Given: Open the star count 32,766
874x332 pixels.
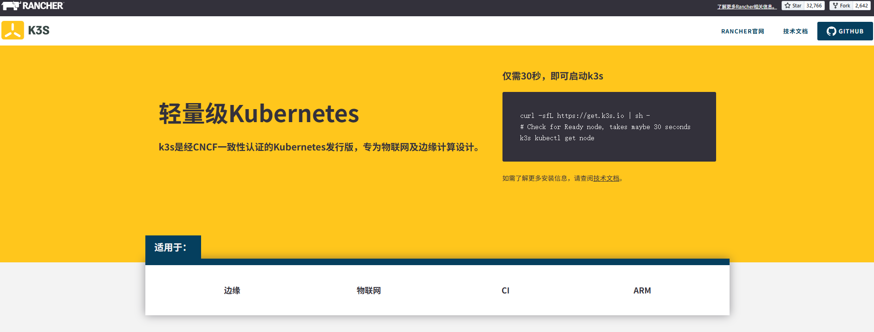Looking at the screenshot, I should pyautogui.click(x=814, y=6).
